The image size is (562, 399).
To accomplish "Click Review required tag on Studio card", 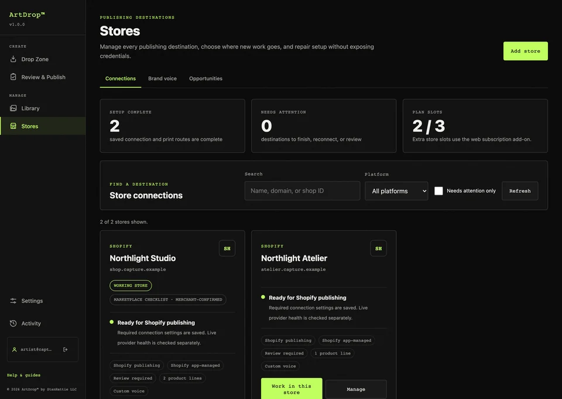I will coord(133,379).
